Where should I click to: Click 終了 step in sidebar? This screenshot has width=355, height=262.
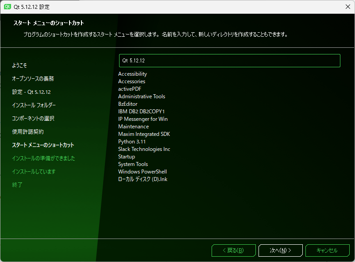[17, 185]
